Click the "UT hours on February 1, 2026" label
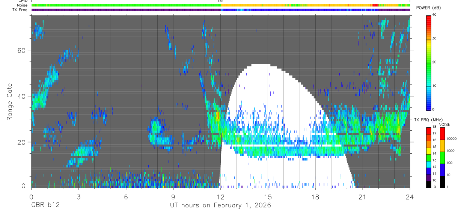 (x=220, y=205)
